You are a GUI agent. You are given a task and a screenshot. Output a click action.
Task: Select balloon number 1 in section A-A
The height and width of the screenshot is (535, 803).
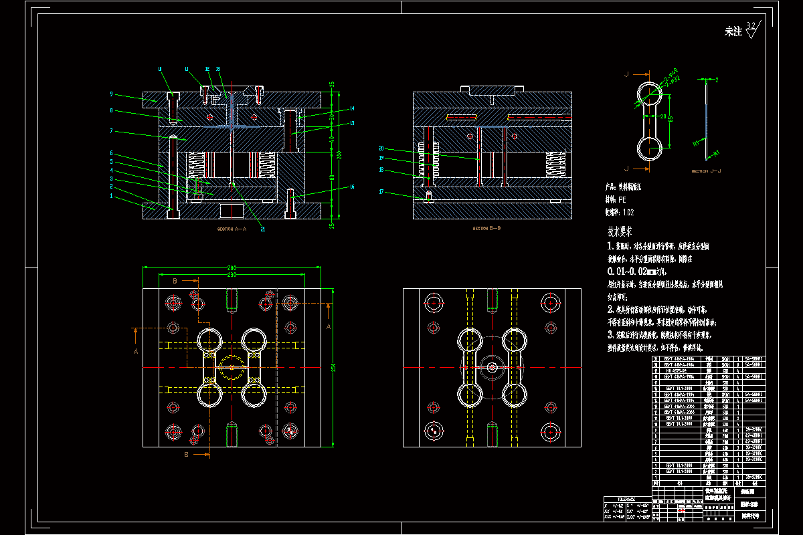[112, 196]
